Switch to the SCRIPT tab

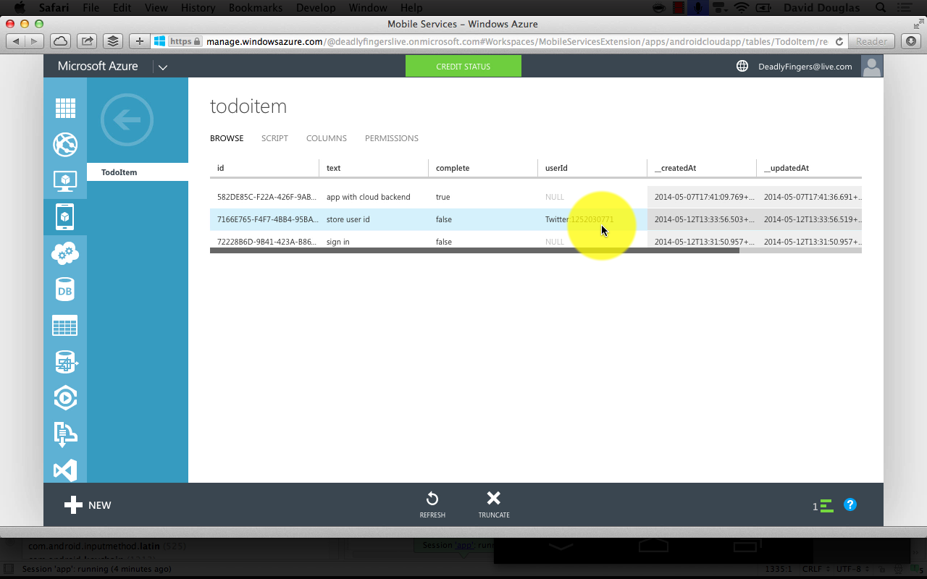[x=274, y=138]
